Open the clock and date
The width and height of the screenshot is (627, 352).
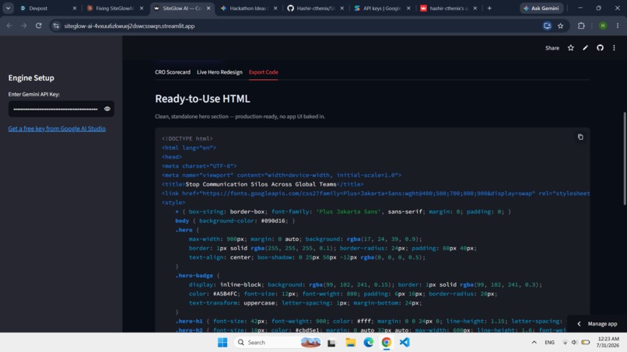tap(608, 342)
